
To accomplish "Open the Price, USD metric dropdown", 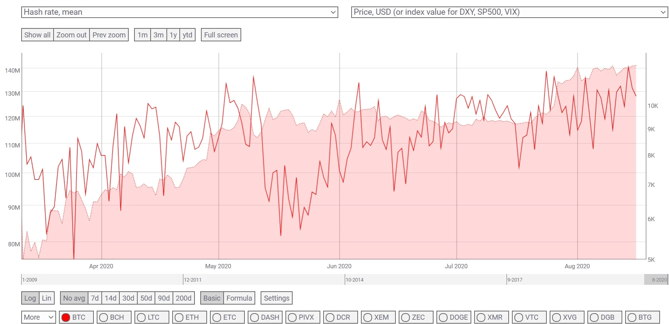I will pos(509,12).
